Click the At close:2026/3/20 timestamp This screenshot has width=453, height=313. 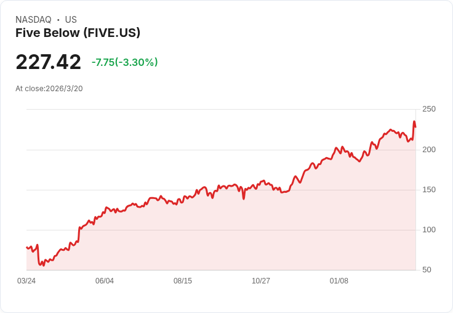point(49,89)
